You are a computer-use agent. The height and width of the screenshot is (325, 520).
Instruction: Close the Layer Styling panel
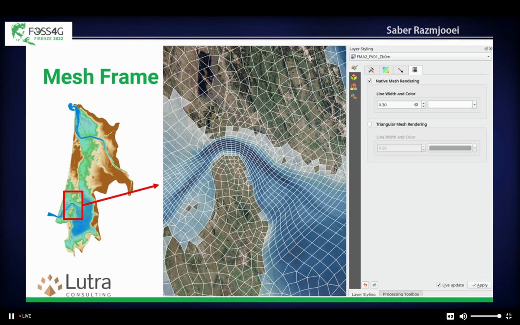coord(491,49)
